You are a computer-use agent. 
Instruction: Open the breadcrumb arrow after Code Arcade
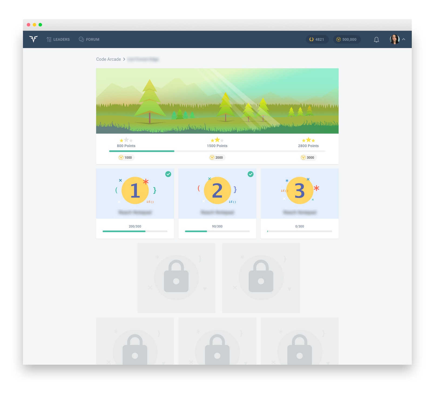coord(124,59)
